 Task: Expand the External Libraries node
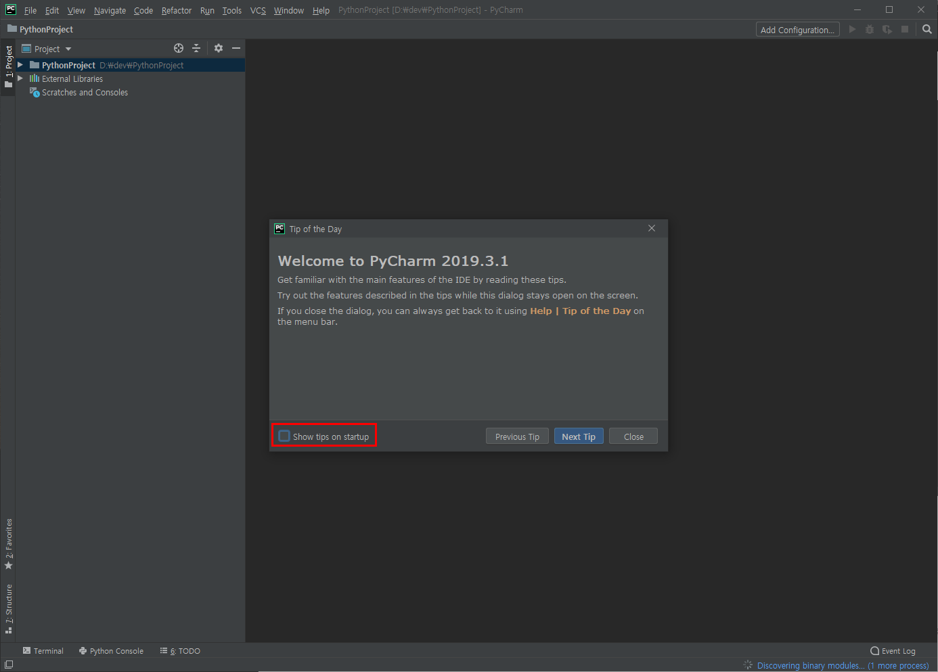20,79
